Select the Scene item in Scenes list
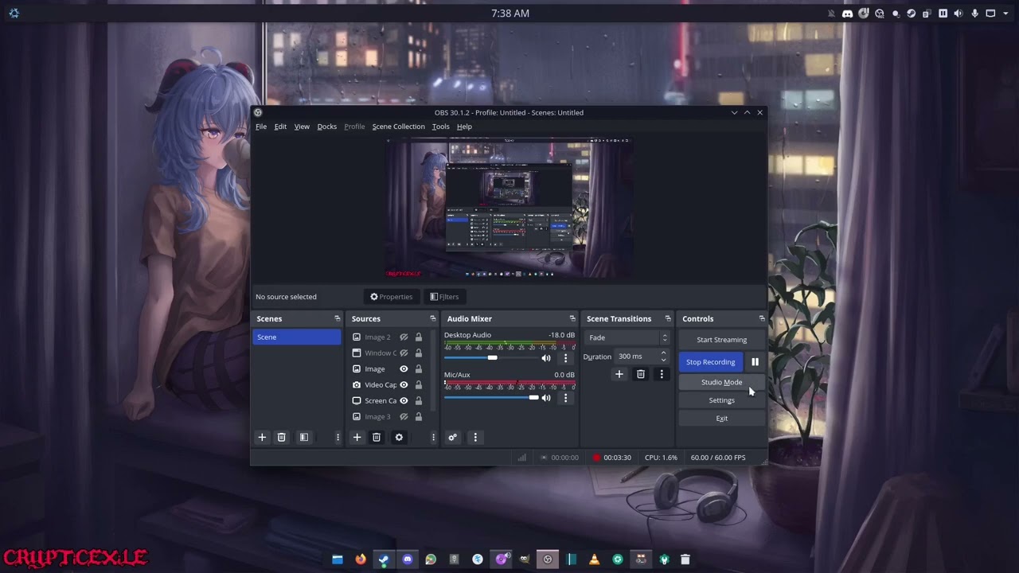Screen dimensions: 1019x573 297,337
